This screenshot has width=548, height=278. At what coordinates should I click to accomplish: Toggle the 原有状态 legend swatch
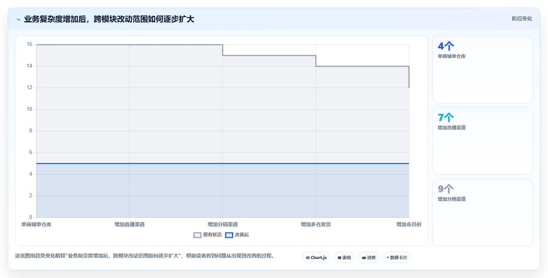click(x=197, y=235)
